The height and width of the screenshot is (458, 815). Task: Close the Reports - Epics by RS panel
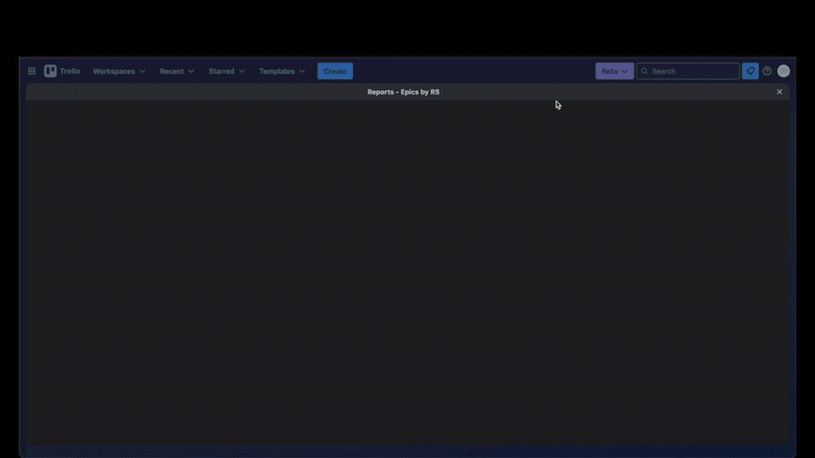(779, 92)
